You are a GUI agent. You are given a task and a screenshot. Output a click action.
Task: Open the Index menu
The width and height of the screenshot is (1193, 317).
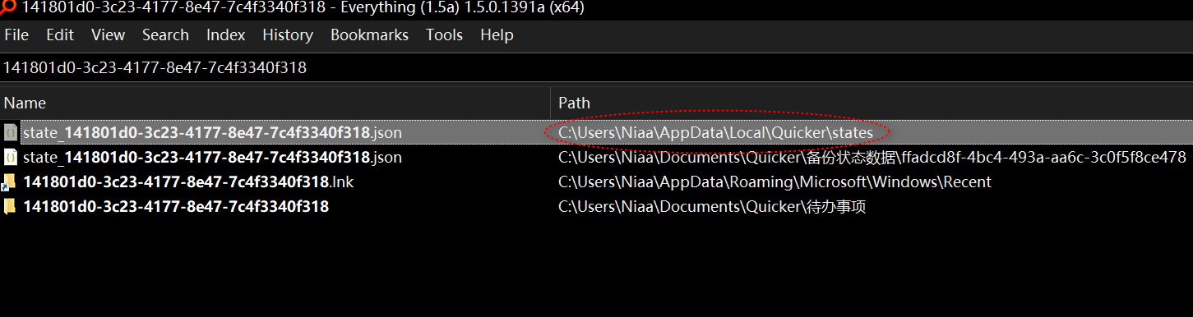coord(226,34)
